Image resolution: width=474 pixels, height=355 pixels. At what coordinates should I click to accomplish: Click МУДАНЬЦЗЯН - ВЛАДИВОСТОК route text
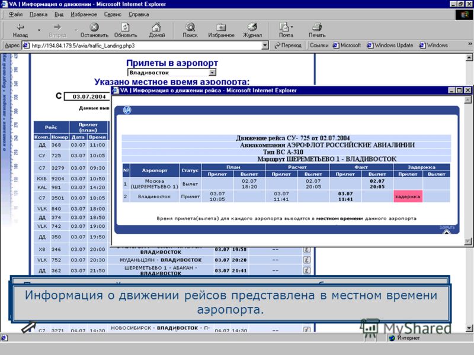[161, 260]
